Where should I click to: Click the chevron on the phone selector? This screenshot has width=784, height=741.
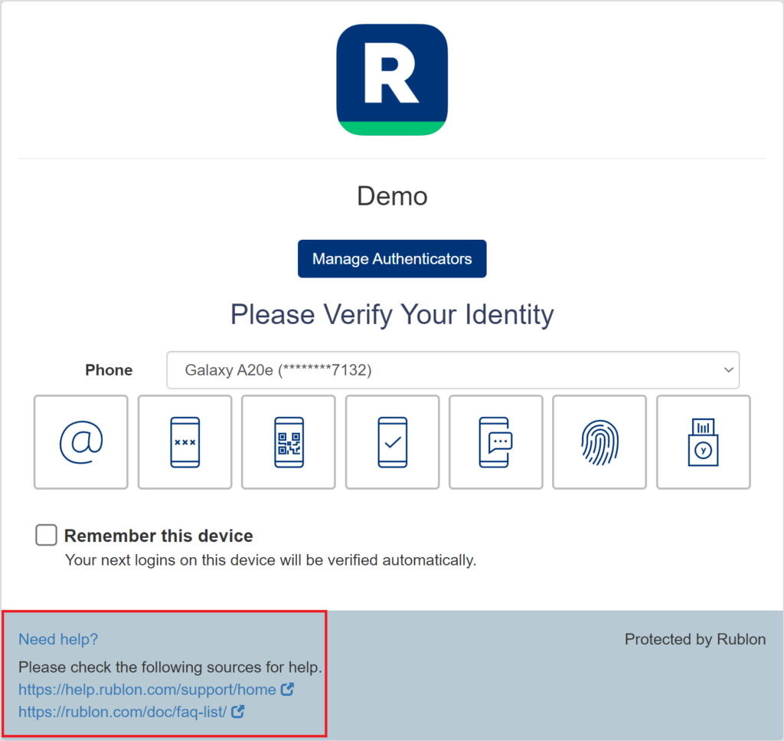(728, 369)
